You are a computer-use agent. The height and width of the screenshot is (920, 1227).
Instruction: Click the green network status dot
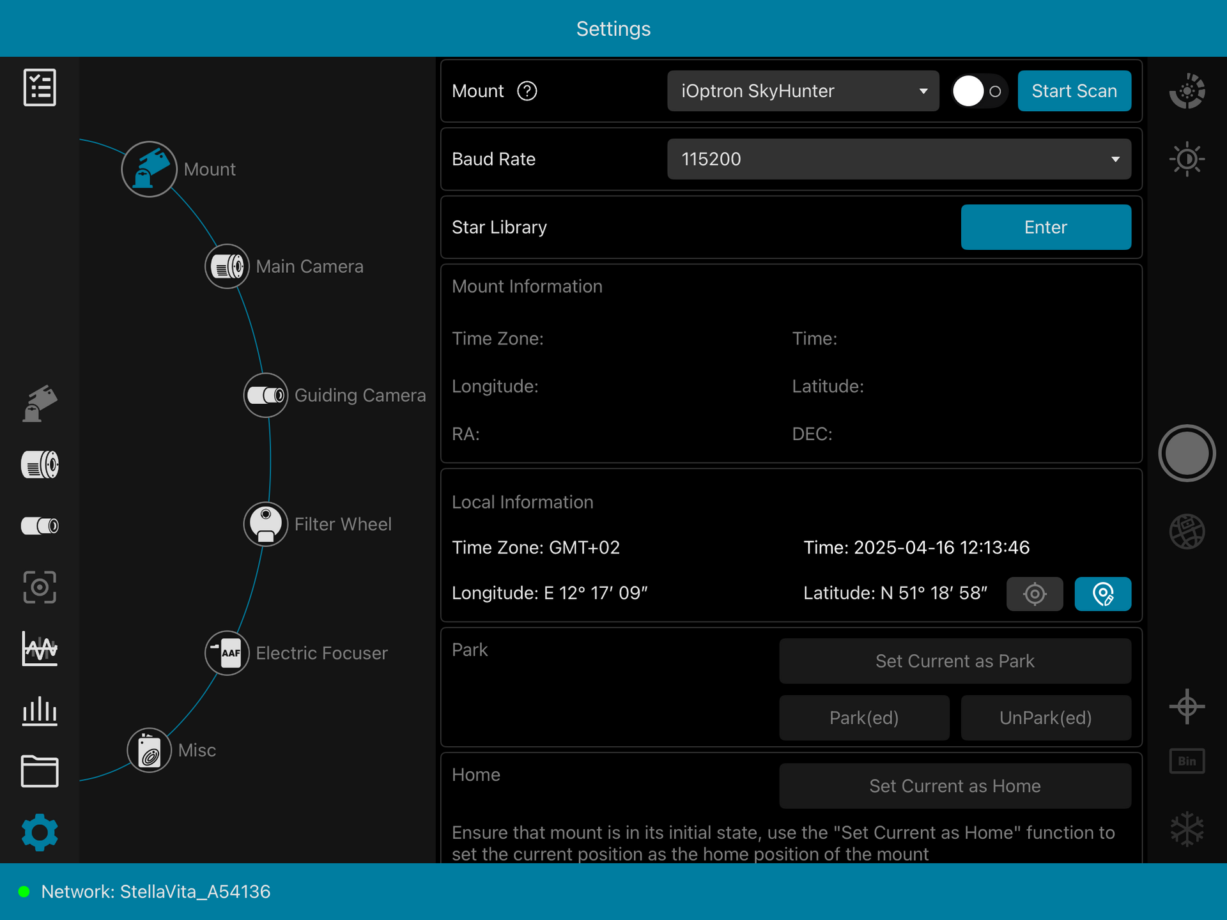tap(24, 892)
